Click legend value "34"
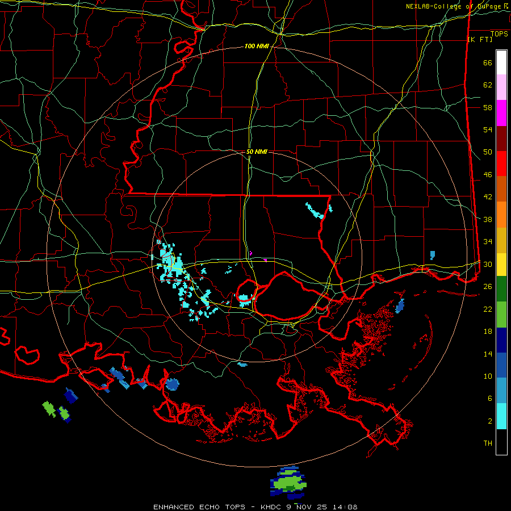Image resolution: width=511 pixels, height=511 pixels. (488, 242)
